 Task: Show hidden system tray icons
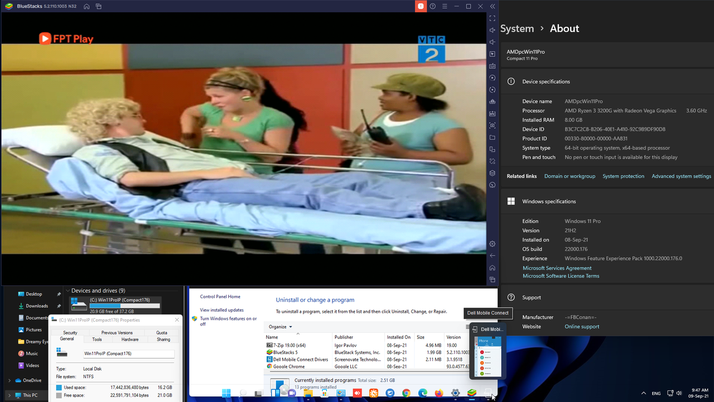coord(644,393)
